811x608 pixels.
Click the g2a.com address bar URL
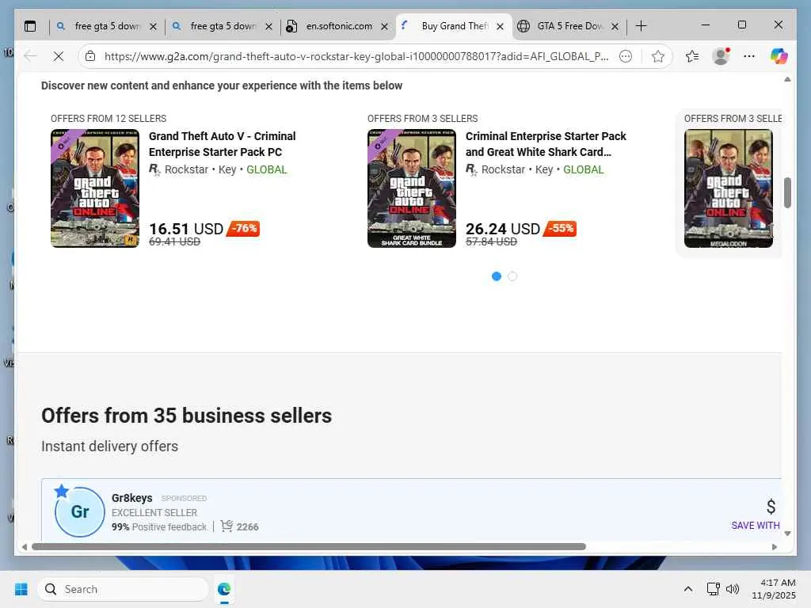356,56
